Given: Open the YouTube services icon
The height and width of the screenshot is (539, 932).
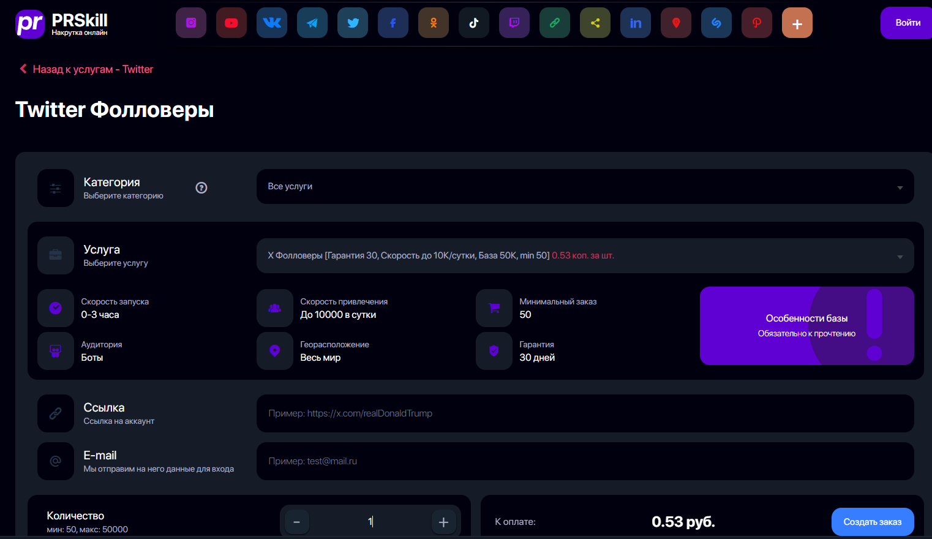Looking at the screenshot, I should [x=231, y=23].
